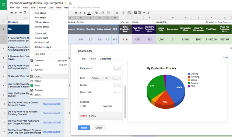Switch to the Start tab in Chart Editor
This screenshot has height=137, width=232.
tap(84, 59)
